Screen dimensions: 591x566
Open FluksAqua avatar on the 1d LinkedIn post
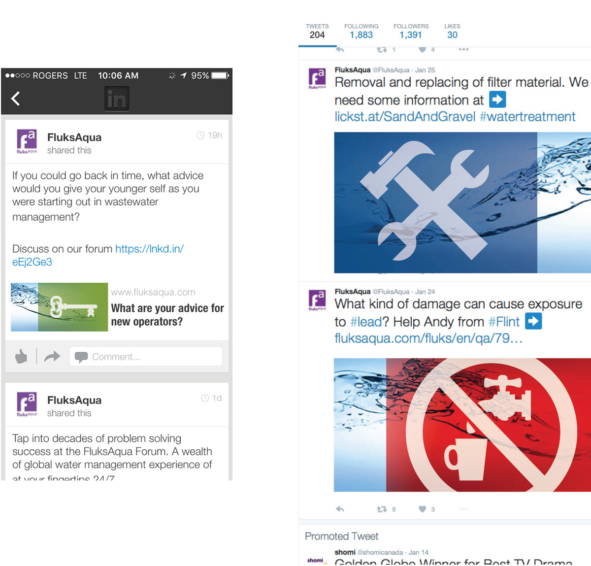[x=27, y=404]
